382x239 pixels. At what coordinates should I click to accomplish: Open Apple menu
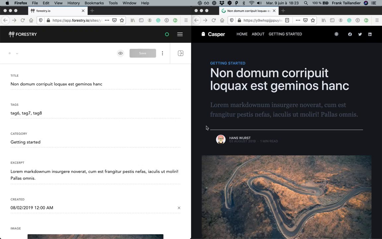click(7, 3)
